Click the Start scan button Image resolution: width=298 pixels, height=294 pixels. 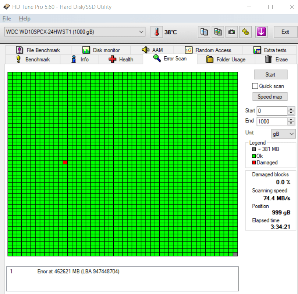270,74
